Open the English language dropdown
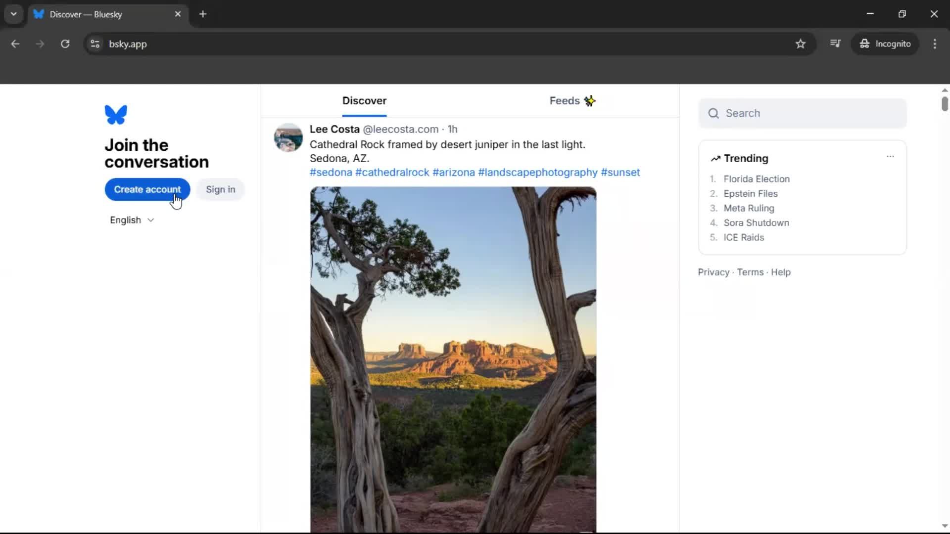950x534 pixels. click(x=131, y=220)
